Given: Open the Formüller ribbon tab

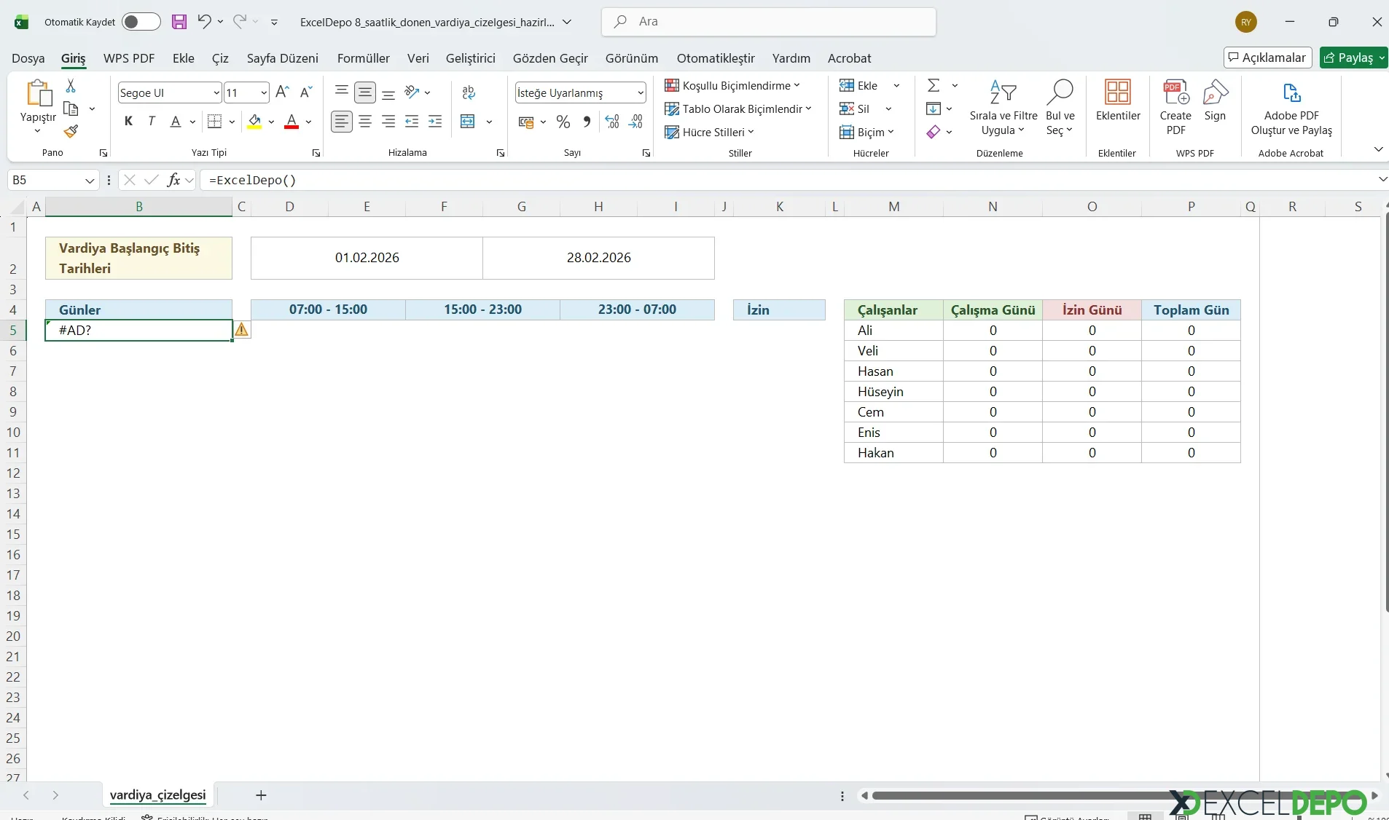Looking at the screenshot, I should coord(363,58).
